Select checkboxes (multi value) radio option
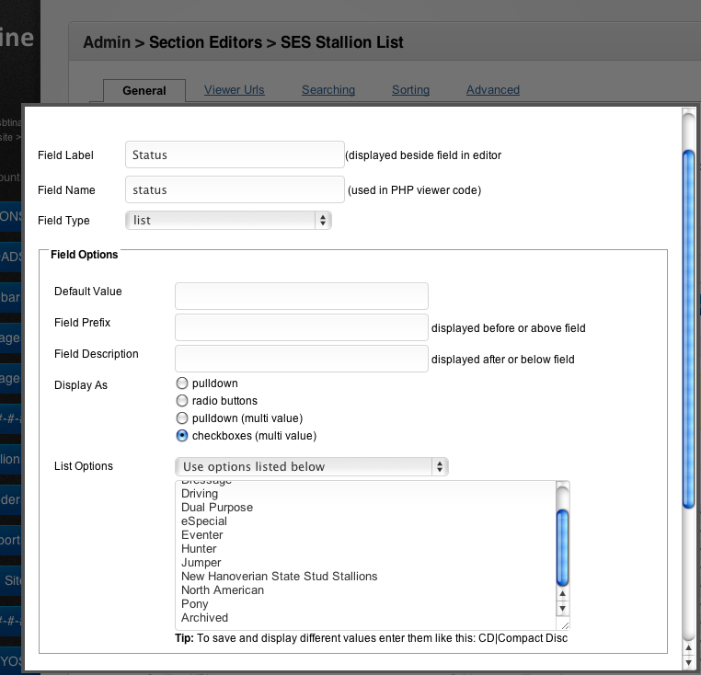The image size is (701, 675). point(182,436)
